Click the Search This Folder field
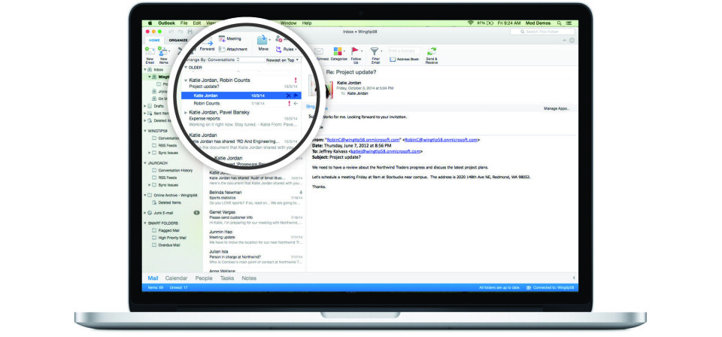722x337 pixels. [x=543, y=32]
